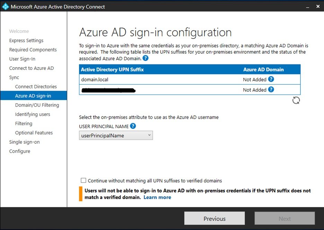Refresh the UPN suffix table
The height and width of the screenshot is (230, 324).
pyautogui.click(x=296, y=100)
